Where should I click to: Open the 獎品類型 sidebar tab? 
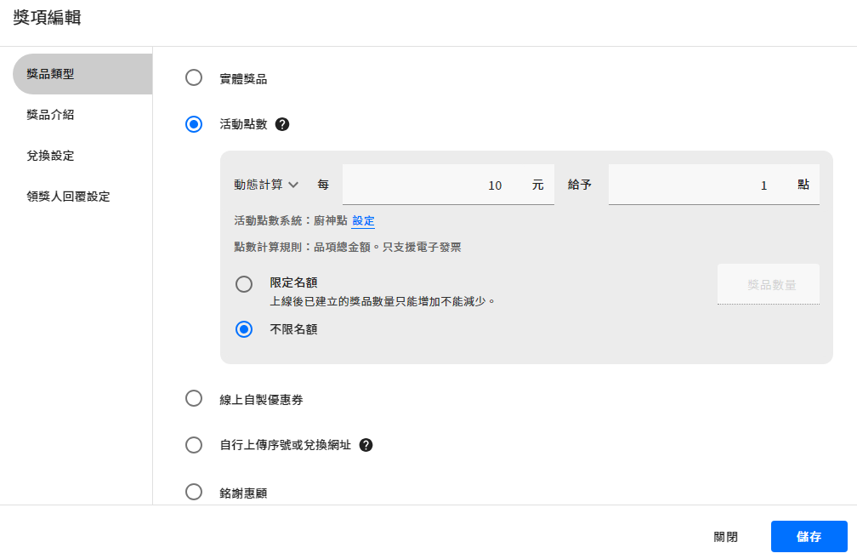[82, 74]
